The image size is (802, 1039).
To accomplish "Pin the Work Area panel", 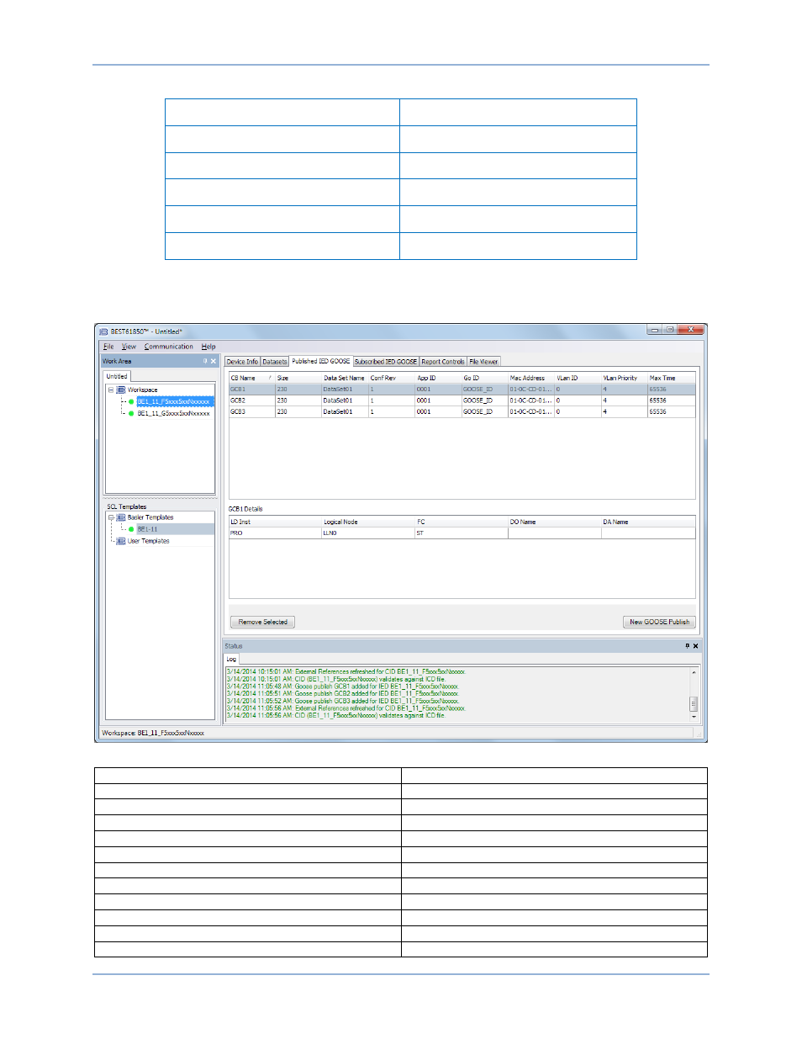I will point(204,361).
